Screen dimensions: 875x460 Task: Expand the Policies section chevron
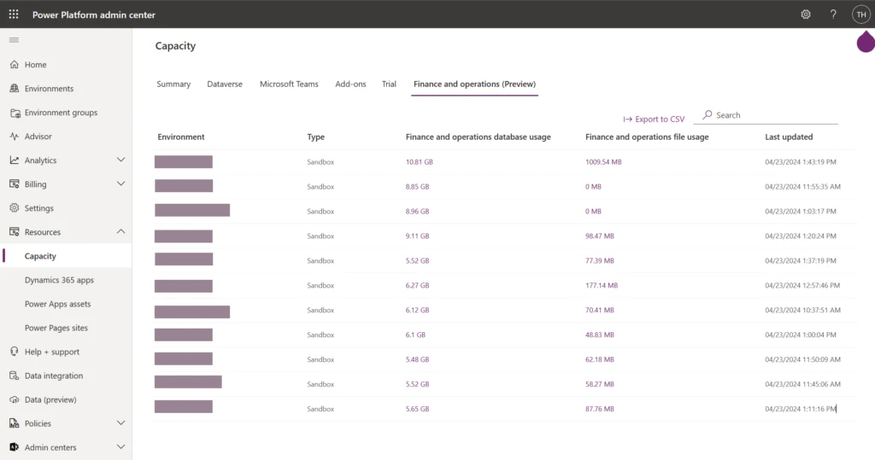coord(120,423)
